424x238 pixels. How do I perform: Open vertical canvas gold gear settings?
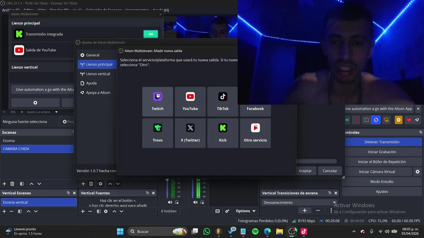pyautogui.click(x=399, y=120)
